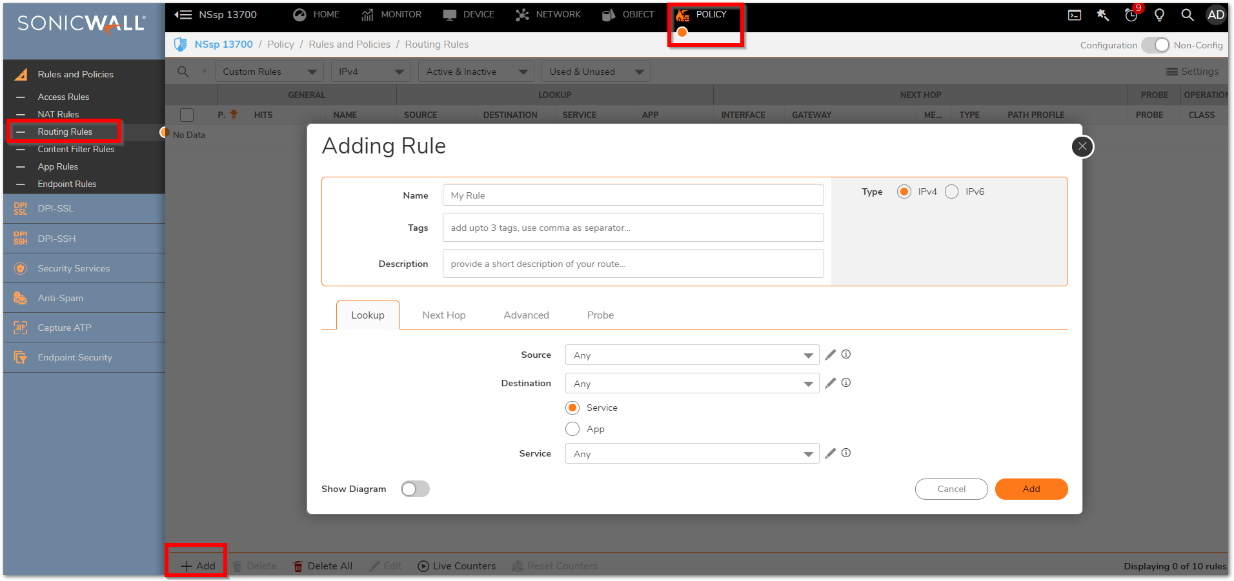Open the notifications clock icon with badge
The height and width of the screenshot is (581, 1234).
1131,15
